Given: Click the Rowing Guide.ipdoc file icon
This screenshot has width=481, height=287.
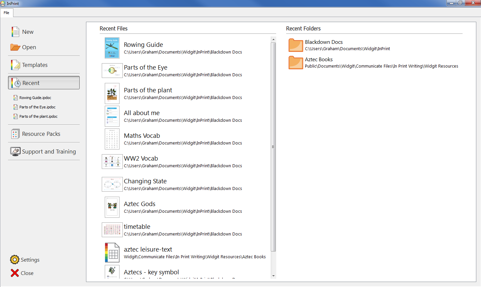Looking at the screenshot, I should point(16,98).
